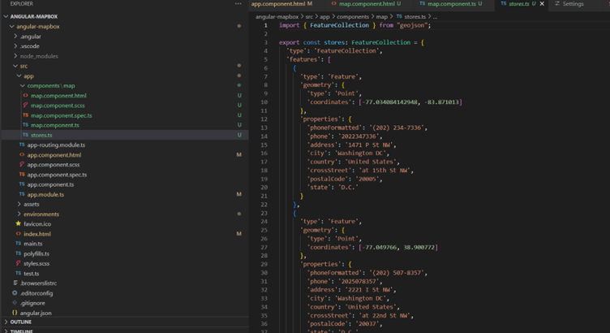Click the .editorconfig gear icon
The width and height of the screenshot is (610, 333).
click(15, 293)
